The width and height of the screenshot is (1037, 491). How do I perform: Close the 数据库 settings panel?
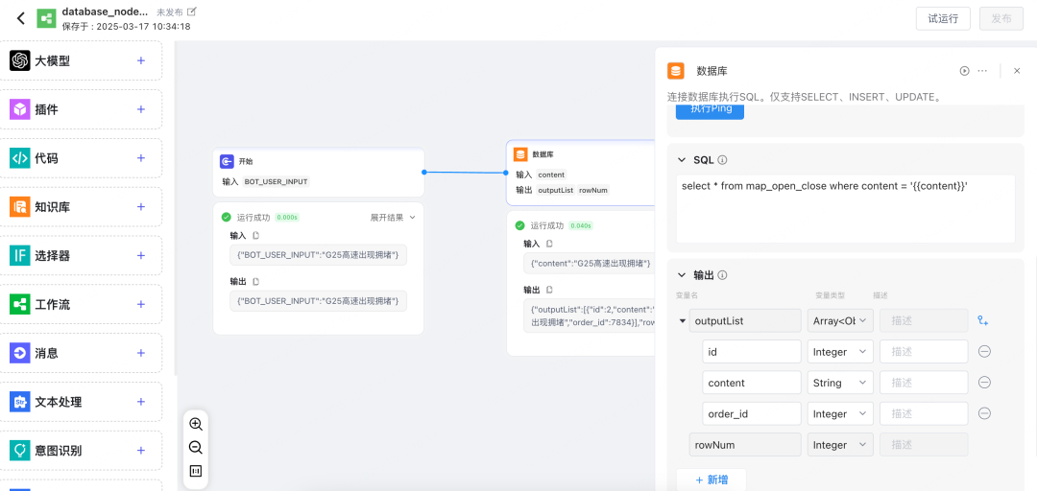click(1017, 71)
